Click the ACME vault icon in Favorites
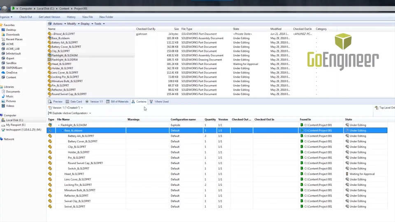This screenshot has height=222, width=395. [3, 44]
